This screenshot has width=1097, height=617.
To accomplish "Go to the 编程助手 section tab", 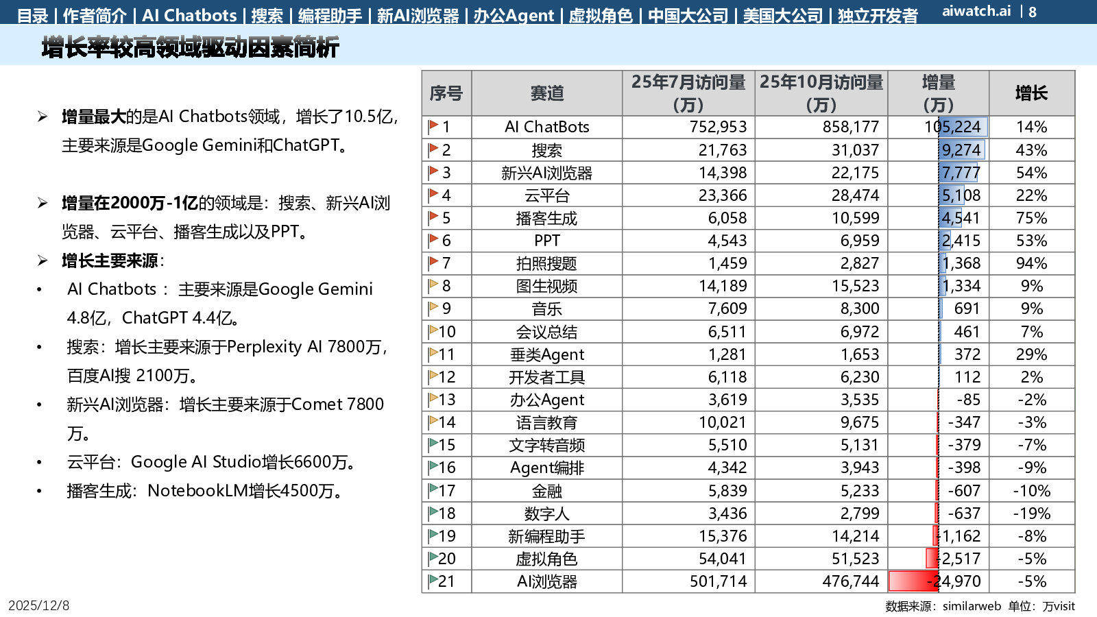I will [x=330, y=15].
